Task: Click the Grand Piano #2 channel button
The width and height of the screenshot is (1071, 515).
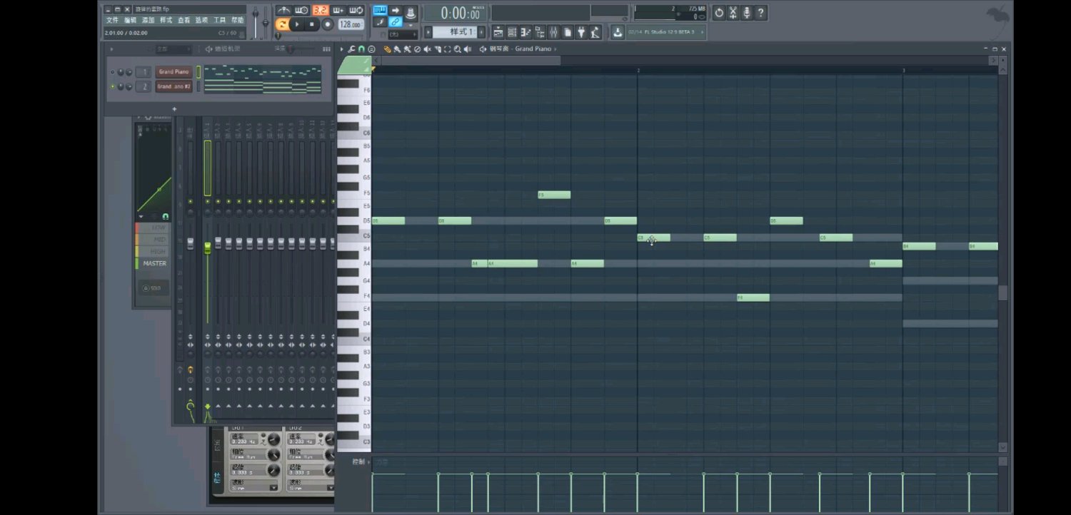Action: click(x=174, y=86)
